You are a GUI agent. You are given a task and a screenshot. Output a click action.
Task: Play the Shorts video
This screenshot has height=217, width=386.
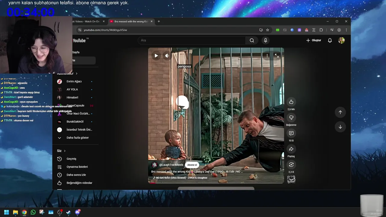tap(156, 56)
